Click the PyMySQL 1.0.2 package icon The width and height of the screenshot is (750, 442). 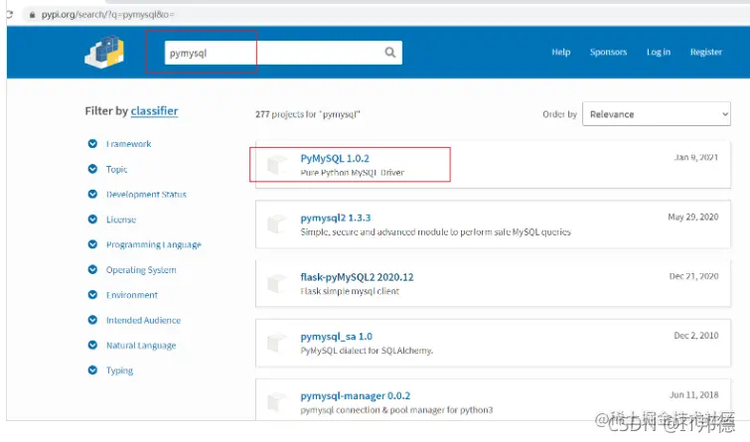coord(277,165)
